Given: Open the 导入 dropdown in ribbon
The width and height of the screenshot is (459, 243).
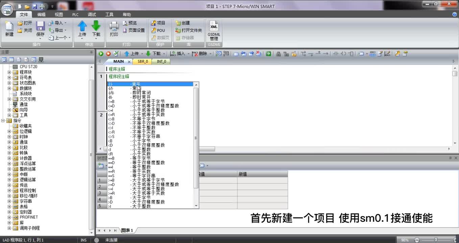Looking at the screenshot, I should [x=57, y=23].
